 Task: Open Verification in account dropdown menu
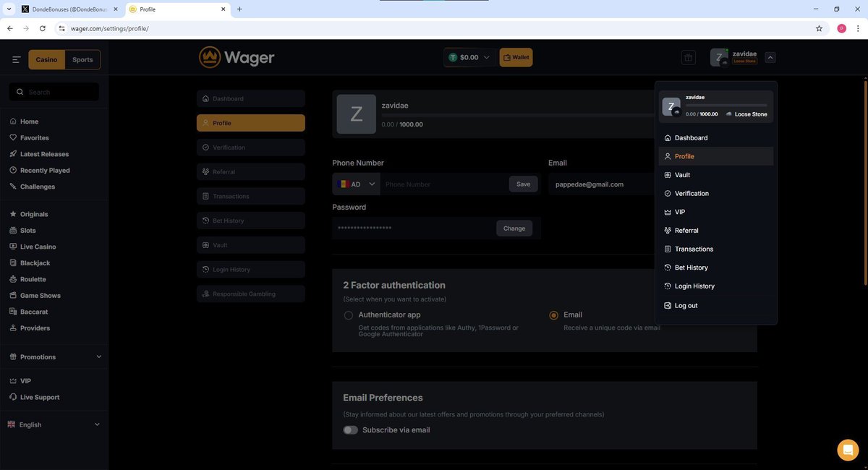tap(716, 193)
